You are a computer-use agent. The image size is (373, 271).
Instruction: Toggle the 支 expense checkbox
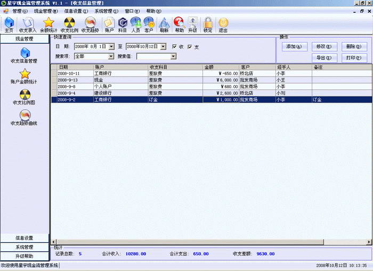pyautogui.click(x=190, y=47)
